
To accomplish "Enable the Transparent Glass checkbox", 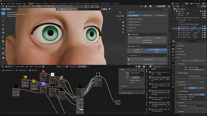I will pyautogui.click(x=189, y=76).
